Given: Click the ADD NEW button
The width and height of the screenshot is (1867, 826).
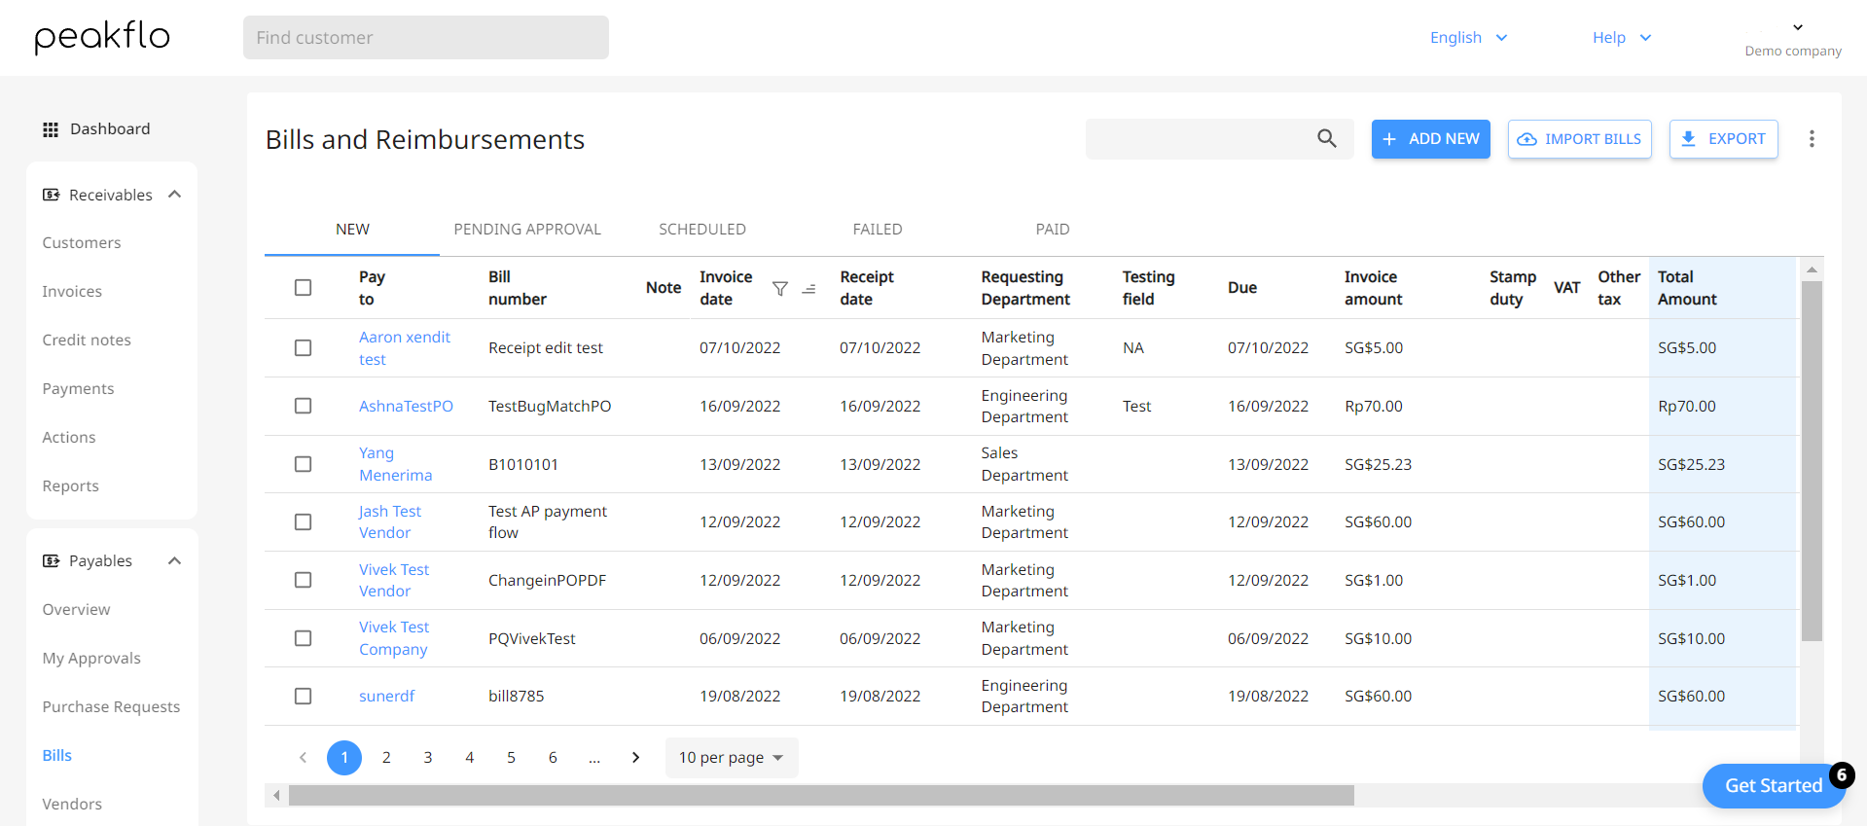Looking at the screenshot, I should click(x=1431, y=139).
